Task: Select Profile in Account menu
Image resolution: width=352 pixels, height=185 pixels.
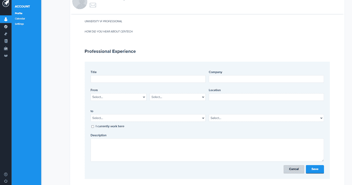Action: (19, 13)
